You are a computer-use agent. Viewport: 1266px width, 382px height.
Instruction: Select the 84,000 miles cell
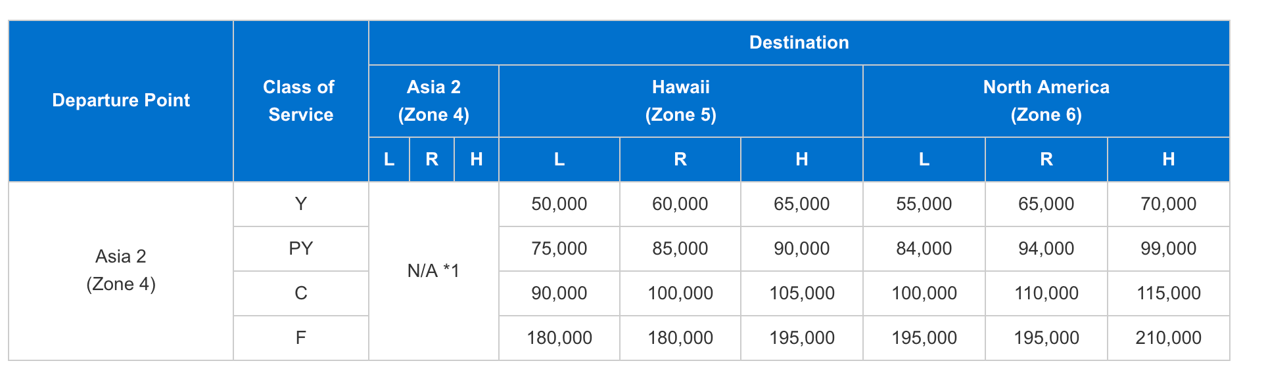(x=924, y=249)
